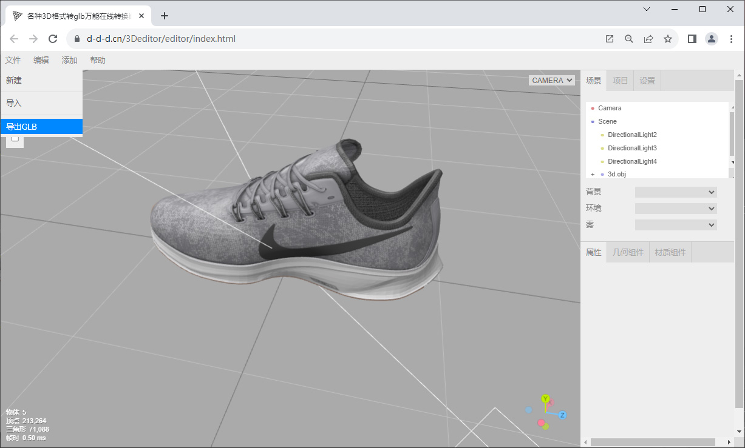Choose 导出GLB from the file menu
This screenshot has width=745, height=448.
pyautogui.click(x=41, y=127)
